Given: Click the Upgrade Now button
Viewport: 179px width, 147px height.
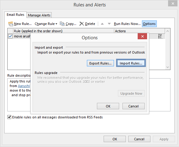Looking at the screenshot, I should click(131, 93).
